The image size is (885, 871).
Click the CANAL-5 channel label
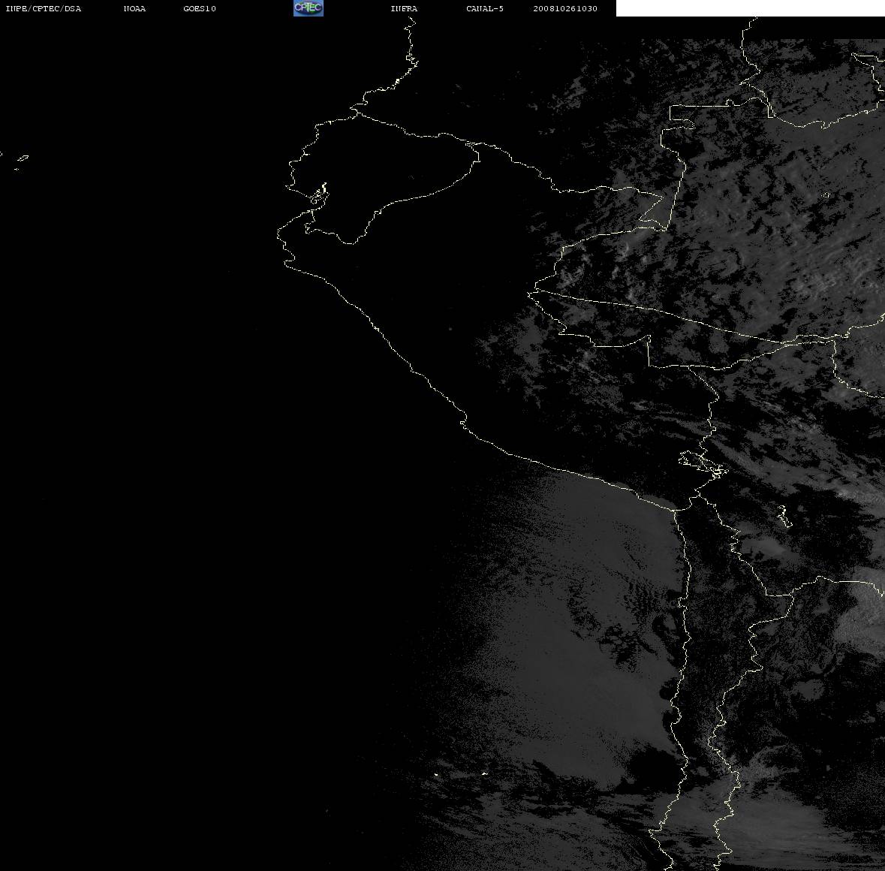(485, 8)
